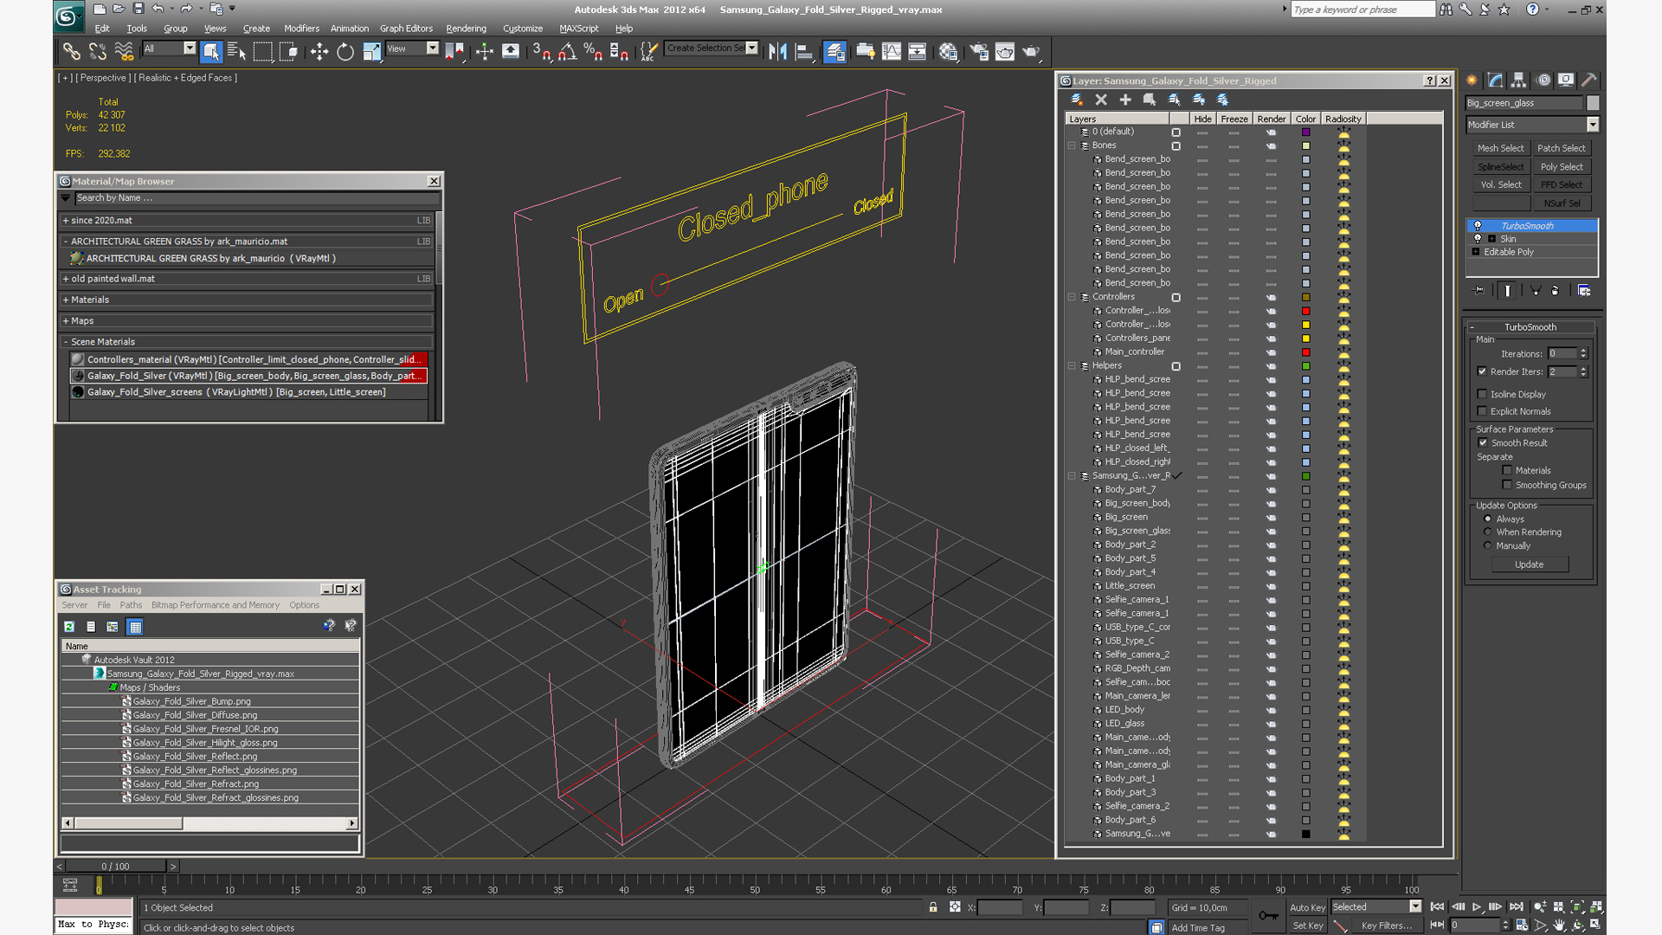Click the Poly Select button
Image resolution: width=1662 pixels, height=935 pixels.
[x=1562, y=166]
